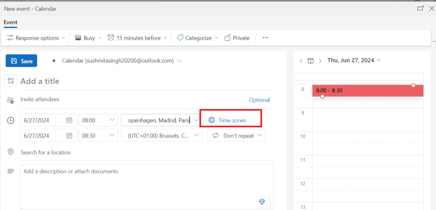Select the Event tab
Viewport: 436px width, 210px height.
11,23
